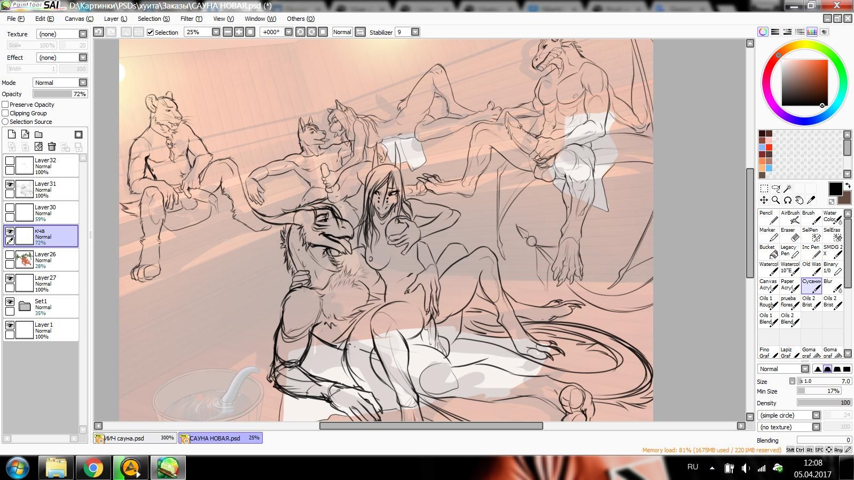Screen dimensions: 854x480
Task: Select the AirBrush tool
Action: (x=790, y=217)
